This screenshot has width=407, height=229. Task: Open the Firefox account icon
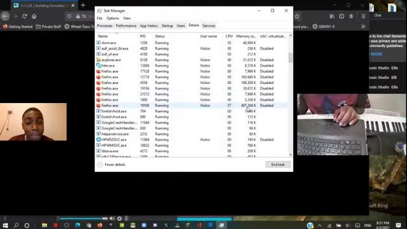[351, 17]
